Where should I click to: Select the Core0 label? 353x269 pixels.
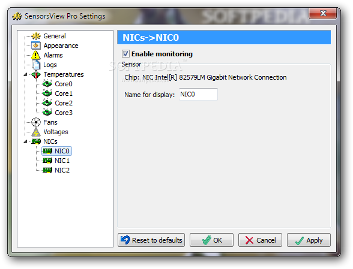[x=64, y=84]
